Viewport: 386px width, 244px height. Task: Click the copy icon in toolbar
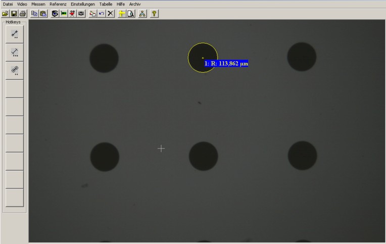point(34,14)
